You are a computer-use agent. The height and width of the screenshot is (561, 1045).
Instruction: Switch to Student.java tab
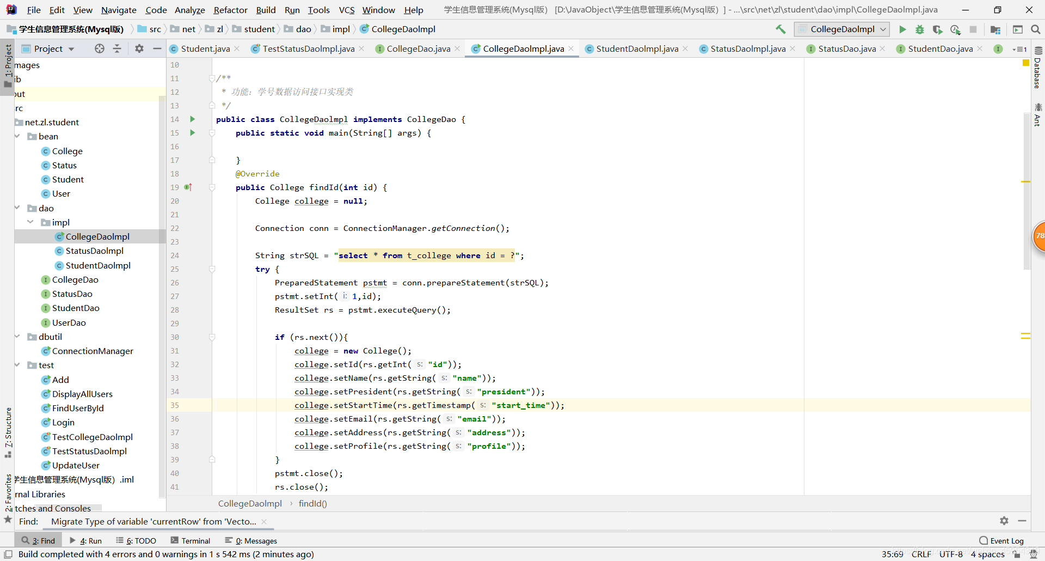point(205,48)
